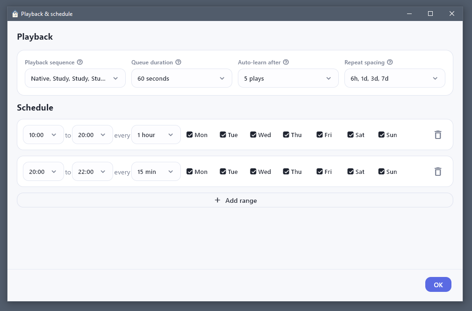Uncheck Sat in the 15 min range
The width and height of the screenshot is (472, 311).
click(x=350, y=172)
